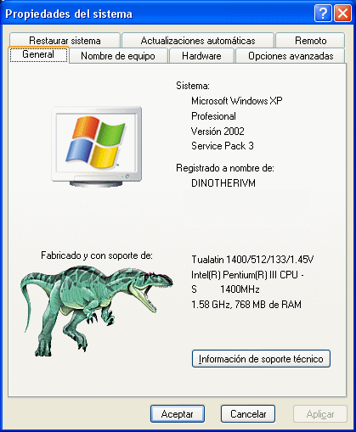Click the green dinosaur manufacturer logo
This screenshot has height=432, width=356.
(96, 311)
